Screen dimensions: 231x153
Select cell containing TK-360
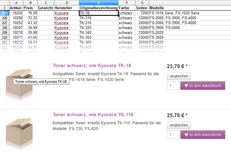point(99,42)
